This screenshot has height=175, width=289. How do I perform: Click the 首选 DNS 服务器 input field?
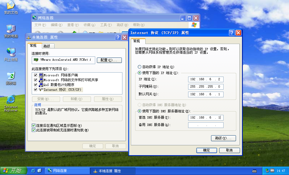pyautogui.click(x=206, y=118)
